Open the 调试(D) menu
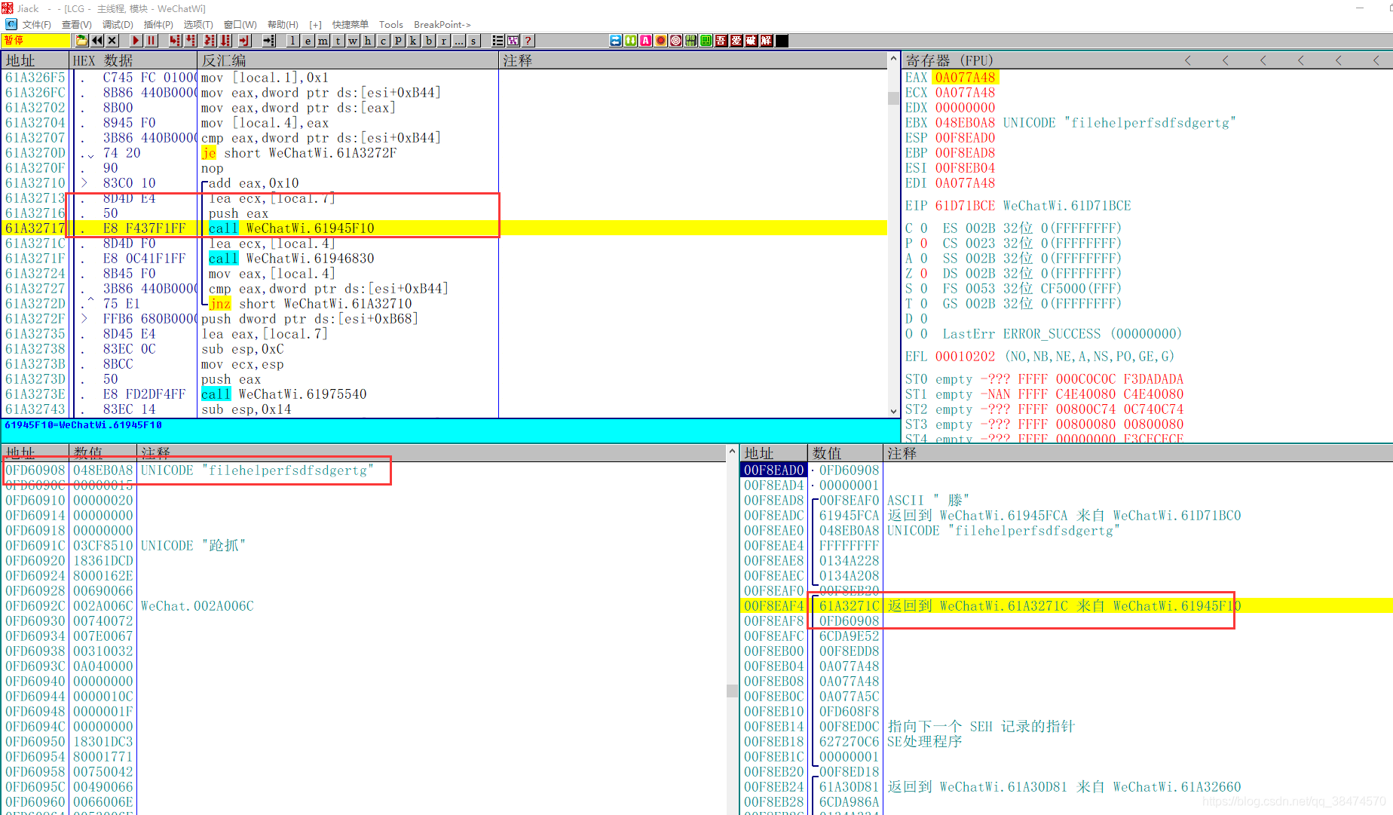The width and height of the screenshot is (1393, 815). pyautogui.click(x=118, y=25)
